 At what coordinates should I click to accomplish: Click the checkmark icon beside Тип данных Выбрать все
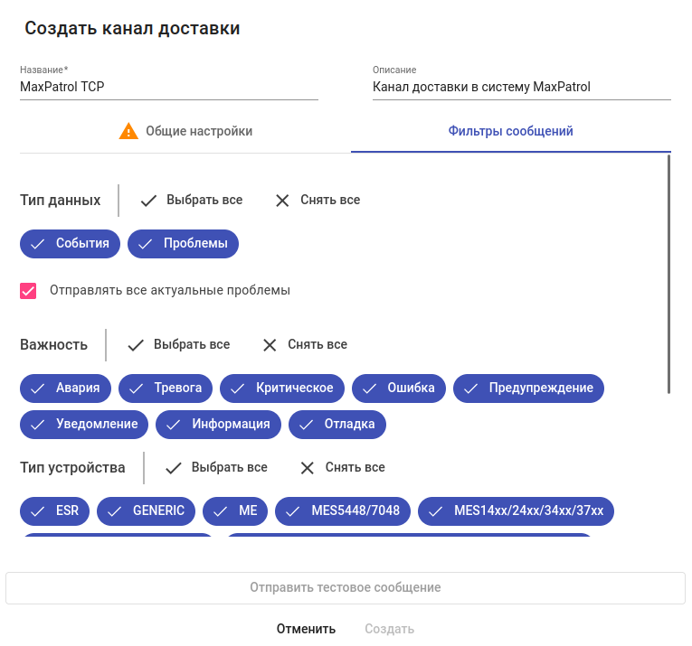[148, 201]
